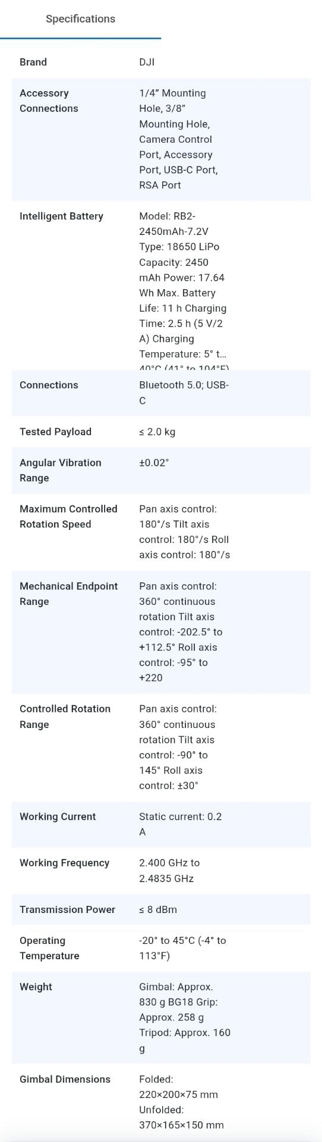Select the Controlled Rotation Range label
Screen dimensions: 322x1142
pos(65,716)
